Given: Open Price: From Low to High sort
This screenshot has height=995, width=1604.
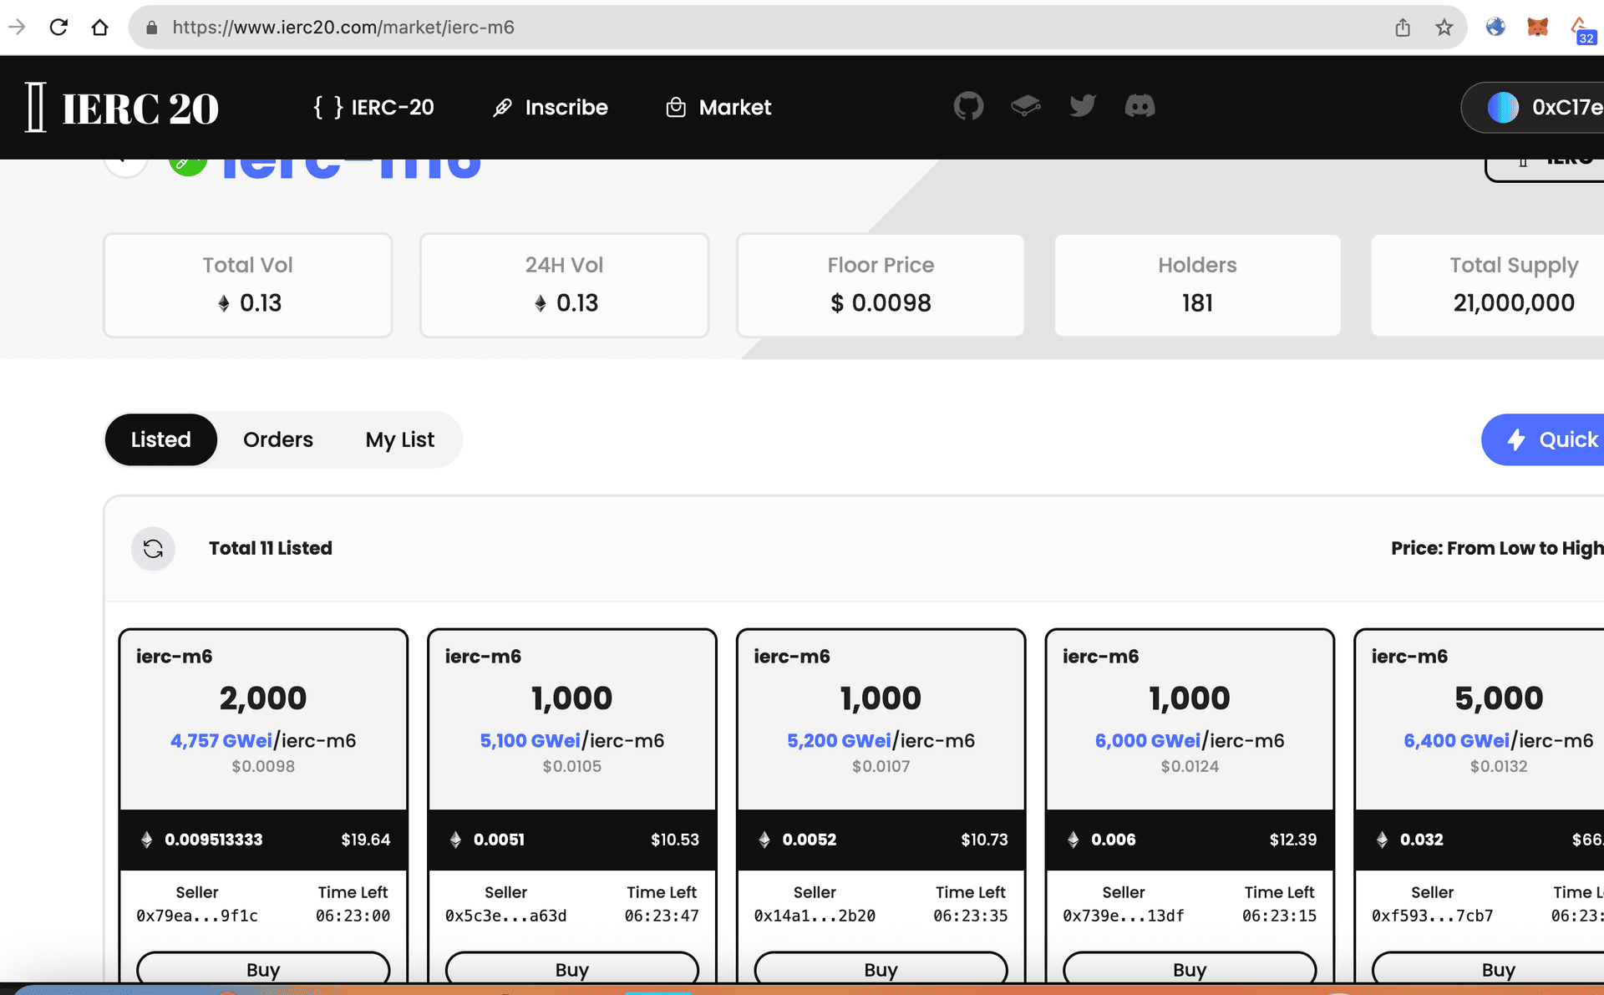Looking at the screenshot, I should click(1496, 548).
